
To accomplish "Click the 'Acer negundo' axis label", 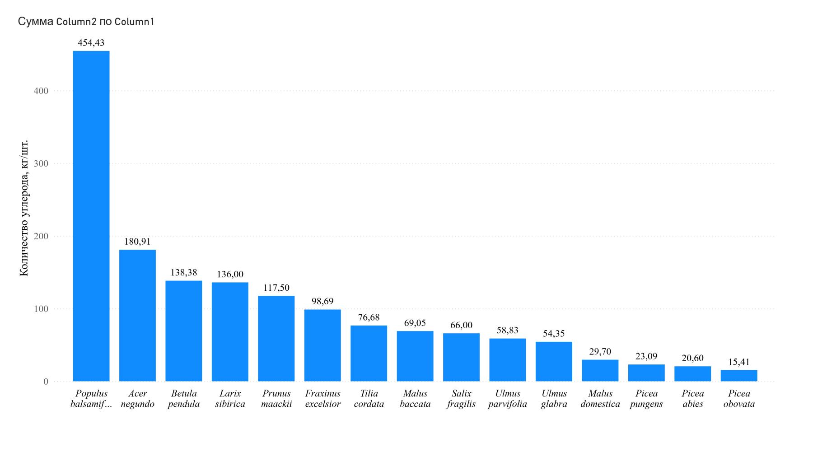I will tap(137, 399).
